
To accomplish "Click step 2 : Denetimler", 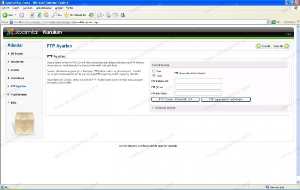I will (16, 62).
